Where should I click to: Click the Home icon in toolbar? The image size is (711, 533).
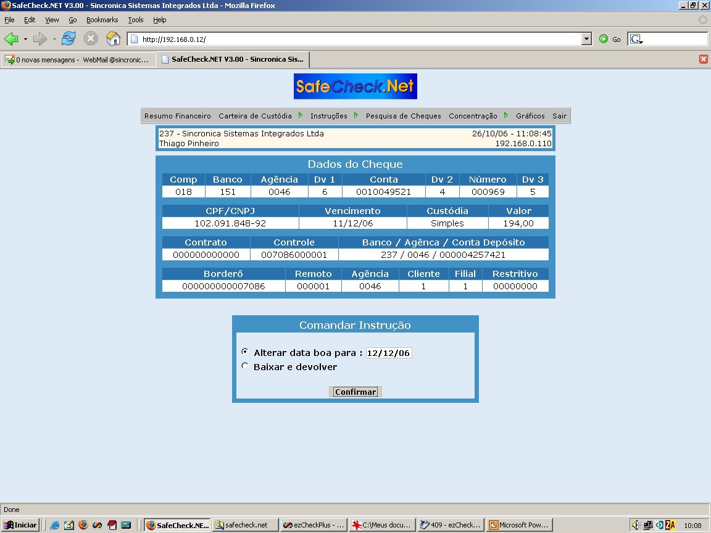click(113, 39)
